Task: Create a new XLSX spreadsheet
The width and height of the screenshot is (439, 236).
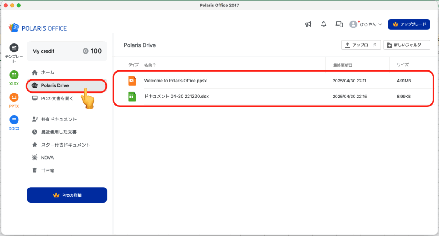Action: [14, 75]
